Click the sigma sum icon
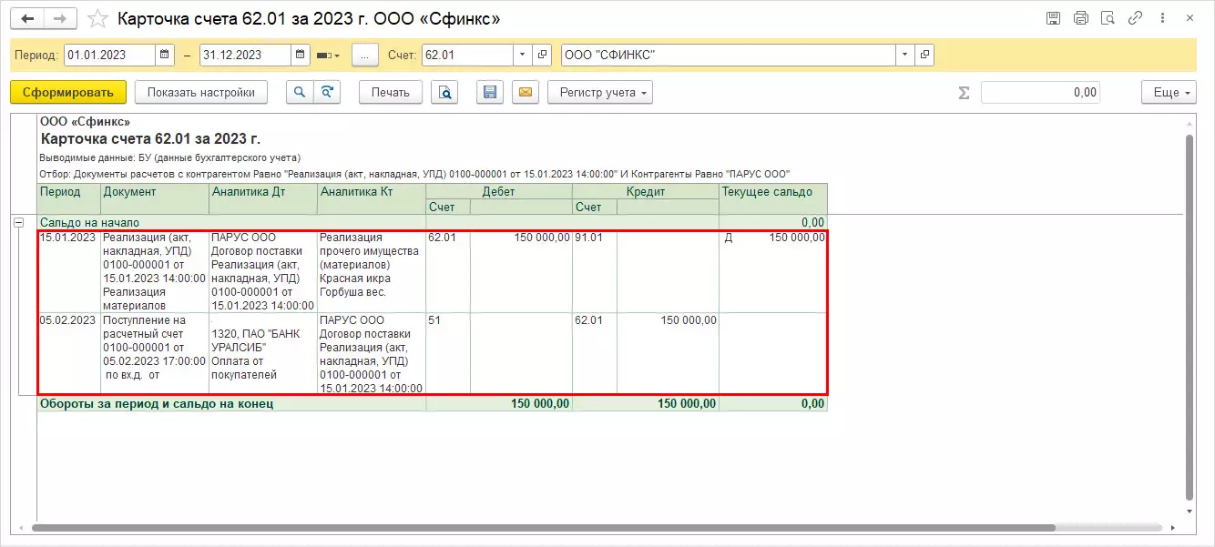The image size is (1215, 547). (963, 92)
